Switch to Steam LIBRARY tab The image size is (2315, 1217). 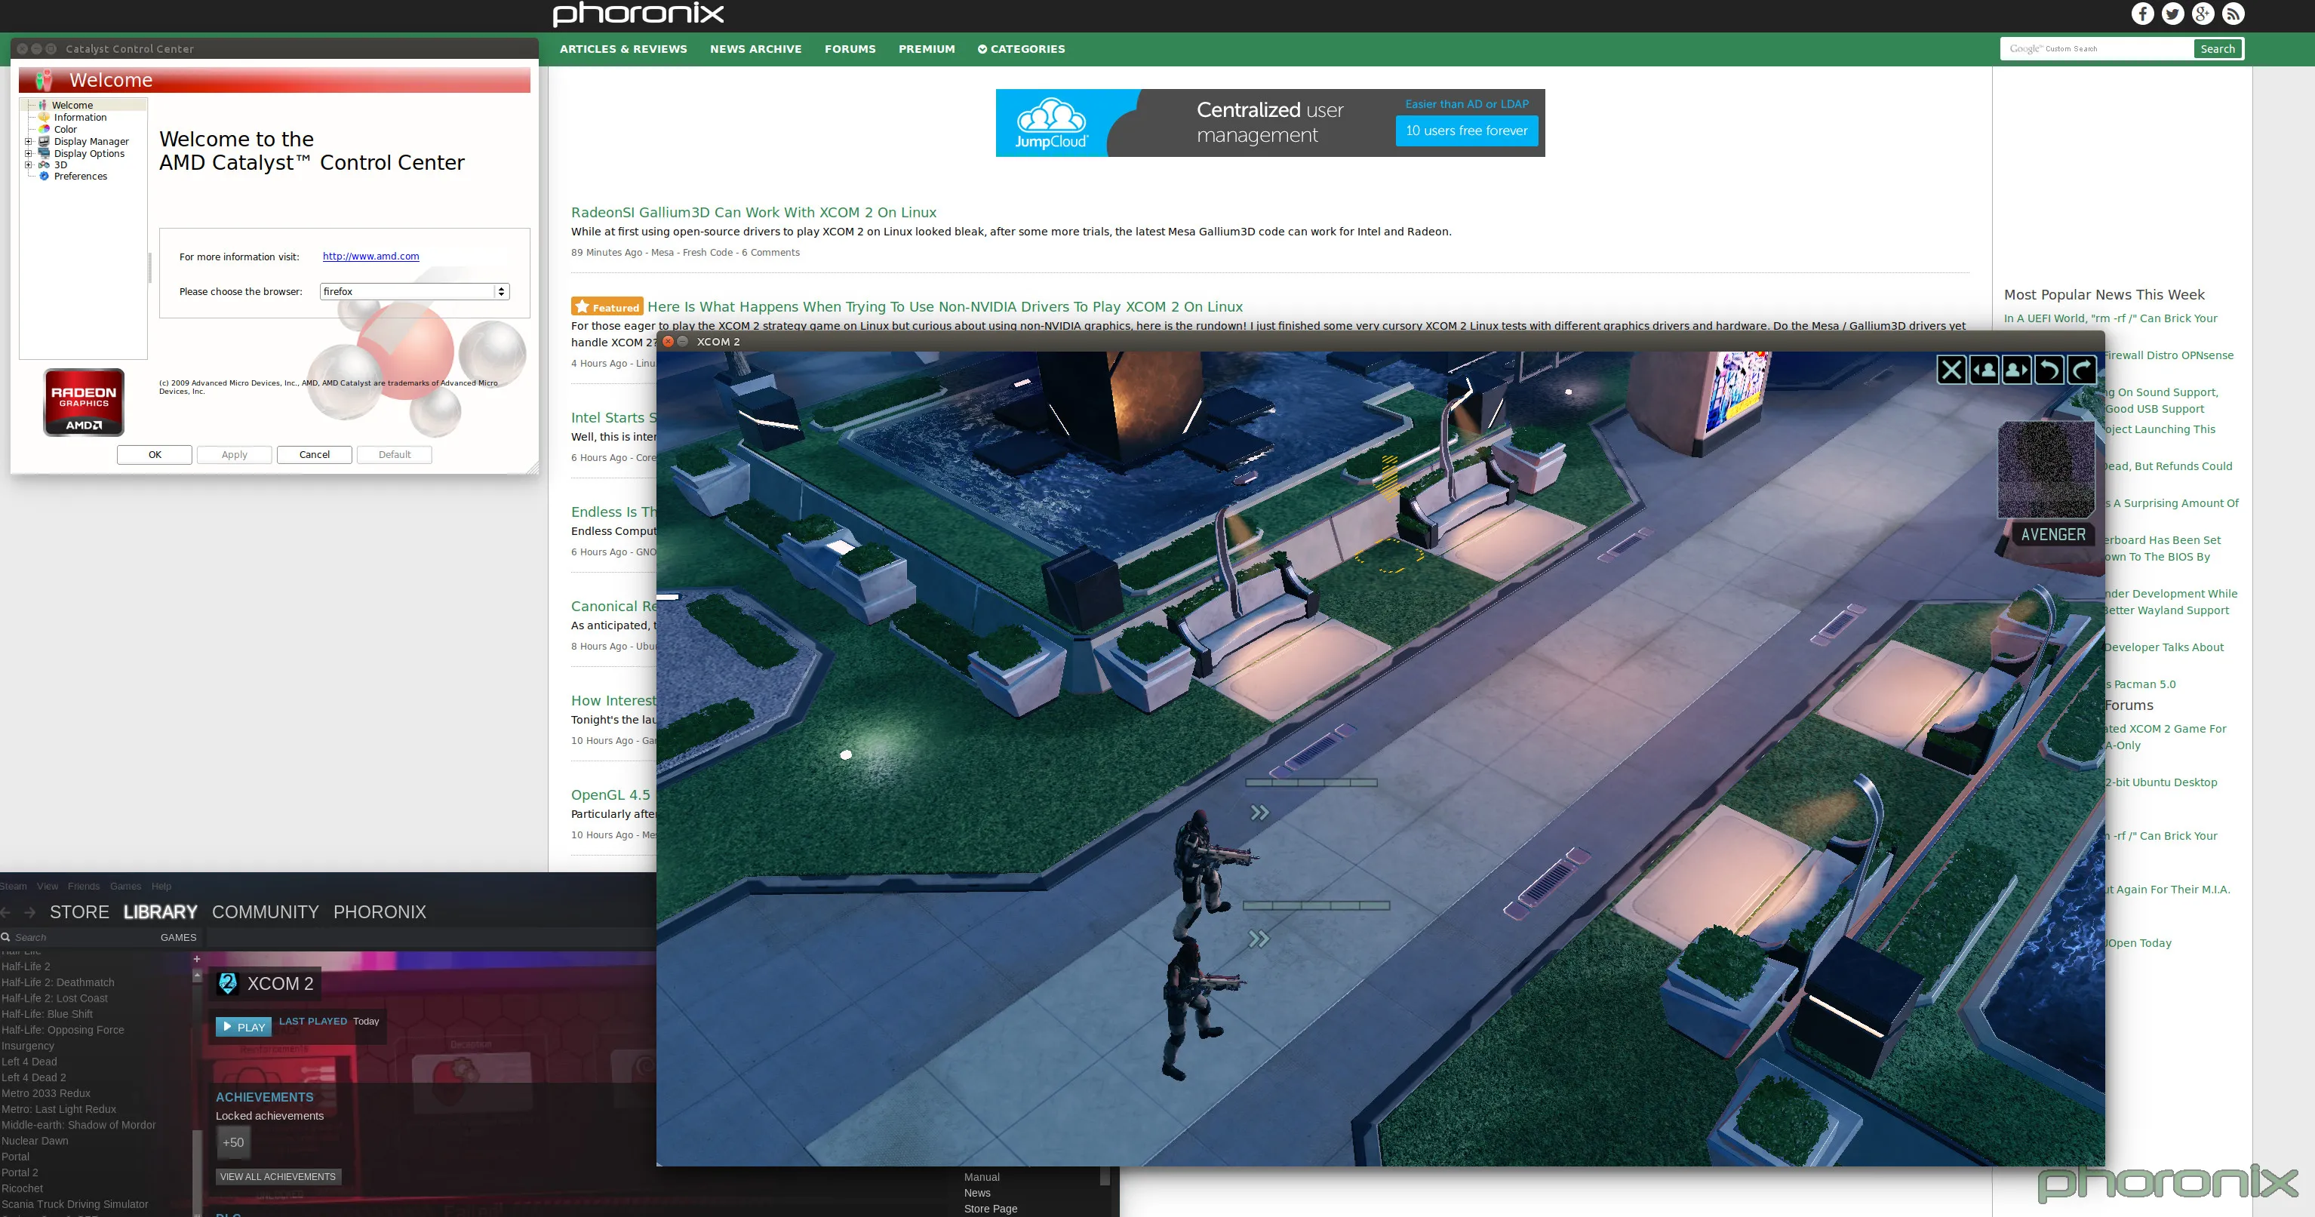point(160,912)
